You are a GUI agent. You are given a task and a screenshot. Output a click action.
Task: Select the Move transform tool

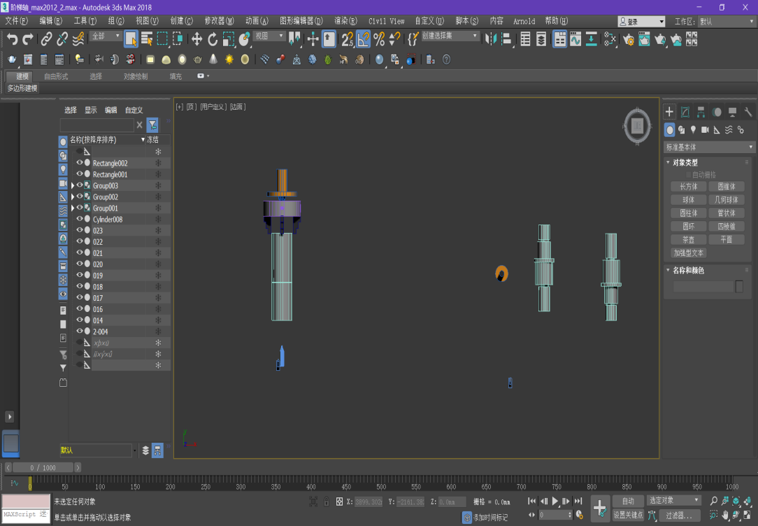point(196,39)
